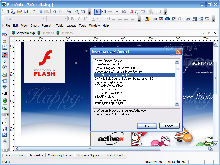Click OK in Insert ActiveX Control dialog
The height and width of the screenshot is (165, 220).
point(147,126)
